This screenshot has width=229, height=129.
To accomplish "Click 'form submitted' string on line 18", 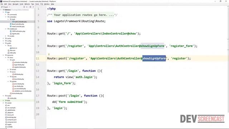I will [x=70, y=102].
